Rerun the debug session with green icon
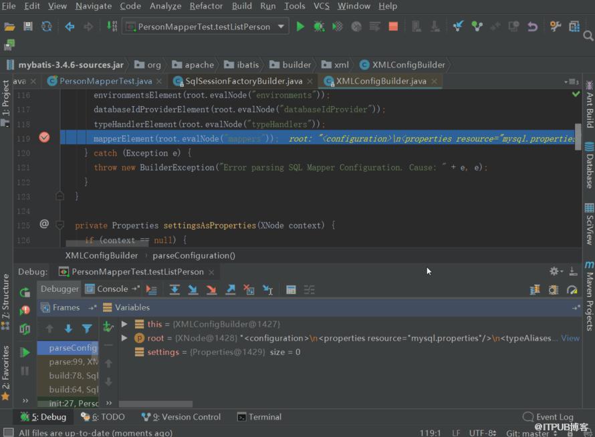Viewport: 595px width, 437px height. coord(25,292)
